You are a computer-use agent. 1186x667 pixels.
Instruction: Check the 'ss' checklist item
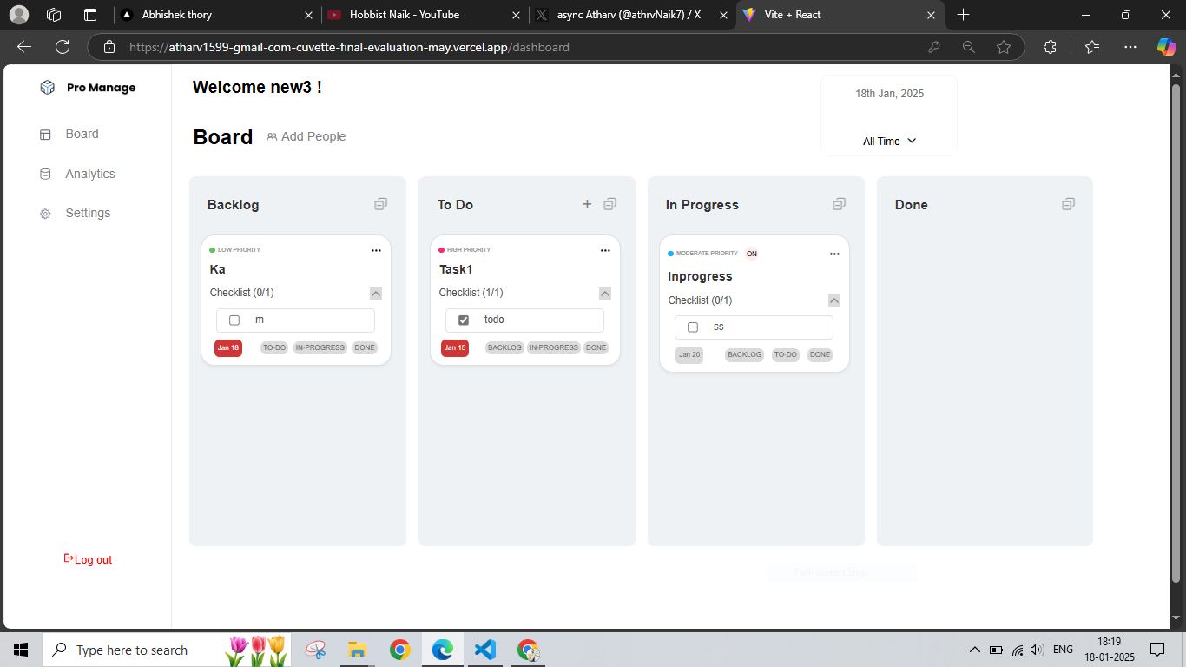coord(693,327)
